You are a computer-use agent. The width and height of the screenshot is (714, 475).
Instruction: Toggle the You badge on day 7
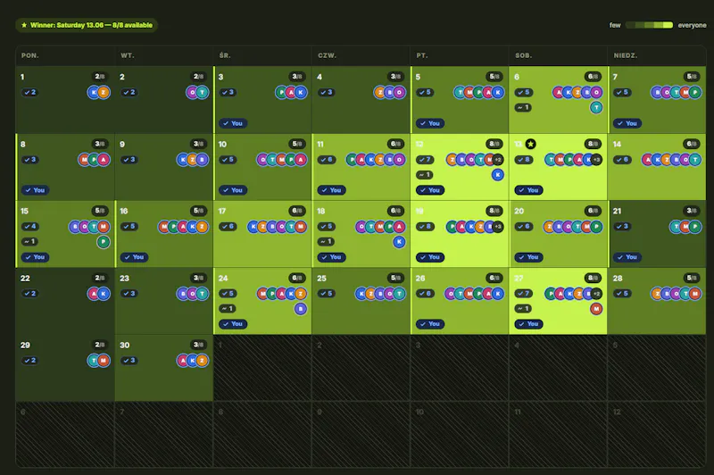[627, 123]
